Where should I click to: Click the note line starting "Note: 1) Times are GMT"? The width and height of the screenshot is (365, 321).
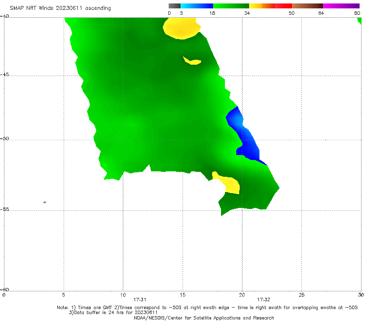207,308
